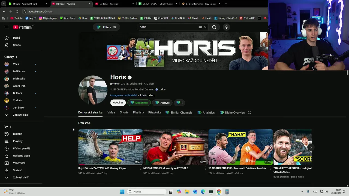
Task: Expand Zobrazit další under Vy
Action: point(21,177)
